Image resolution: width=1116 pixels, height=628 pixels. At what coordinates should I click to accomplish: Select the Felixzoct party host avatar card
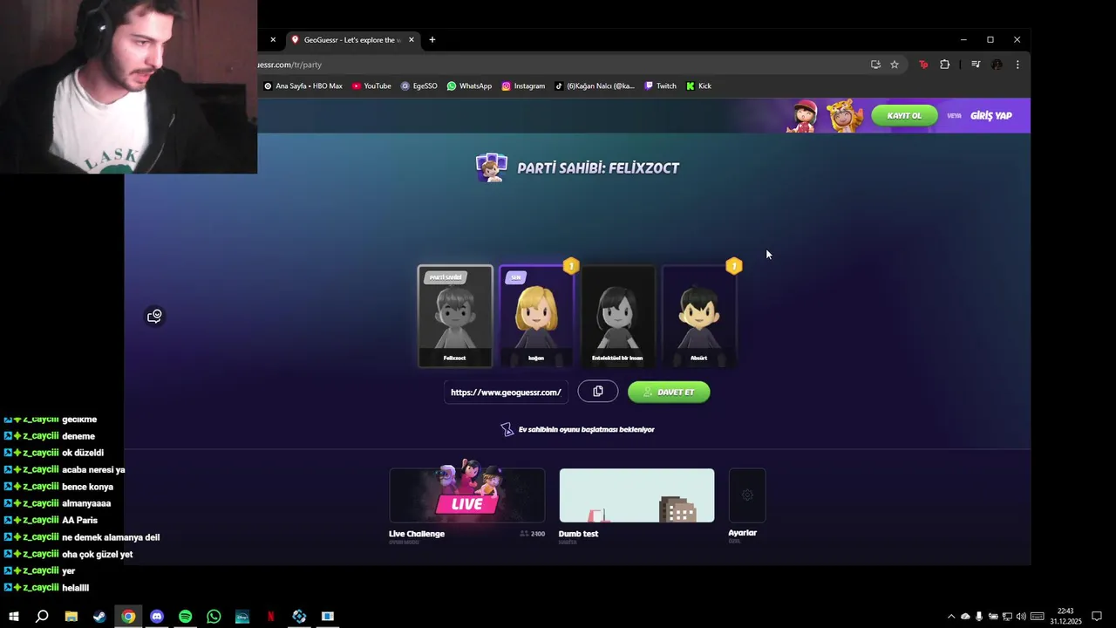[x=454, y=316]
